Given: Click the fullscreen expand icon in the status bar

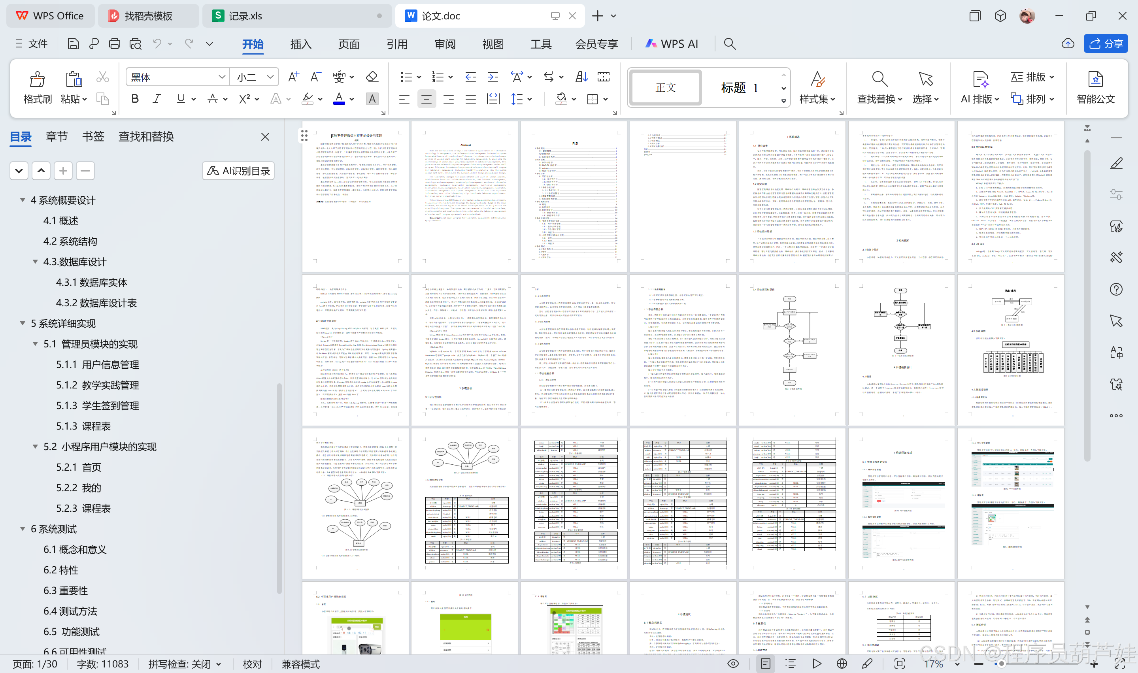Looking at the screenshot, I should pos(1119,664).
